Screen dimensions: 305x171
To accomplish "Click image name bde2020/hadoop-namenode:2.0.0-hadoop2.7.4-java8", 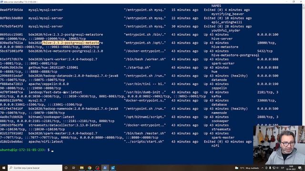I will click(73, 109).
